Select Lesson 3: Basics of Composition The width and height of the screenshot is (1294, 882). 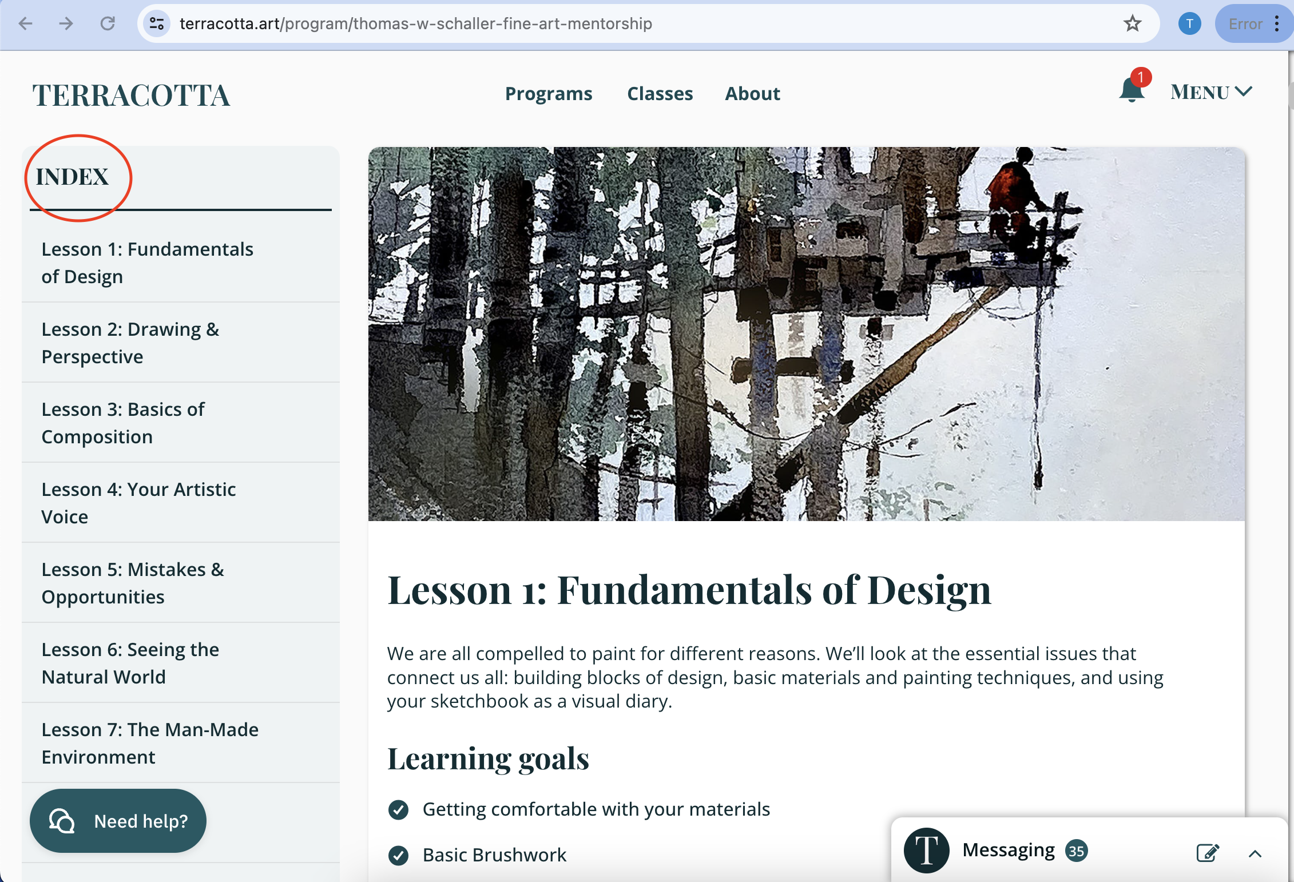(x=181, y=423)
